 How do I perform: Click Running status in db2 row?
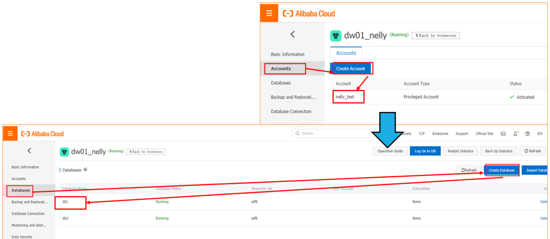pyautogui.click(x=162, y=218)
